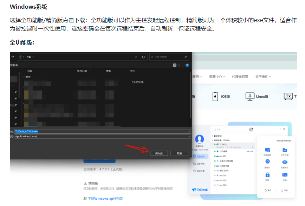Viewport: 305px width, 206px height.
Task: Click the 重启 restart button
Action: [x=268, y=190]
